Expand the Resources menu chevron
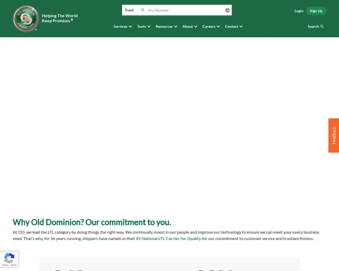The width and height of the screenshot is (339, 271). [176, 27]
